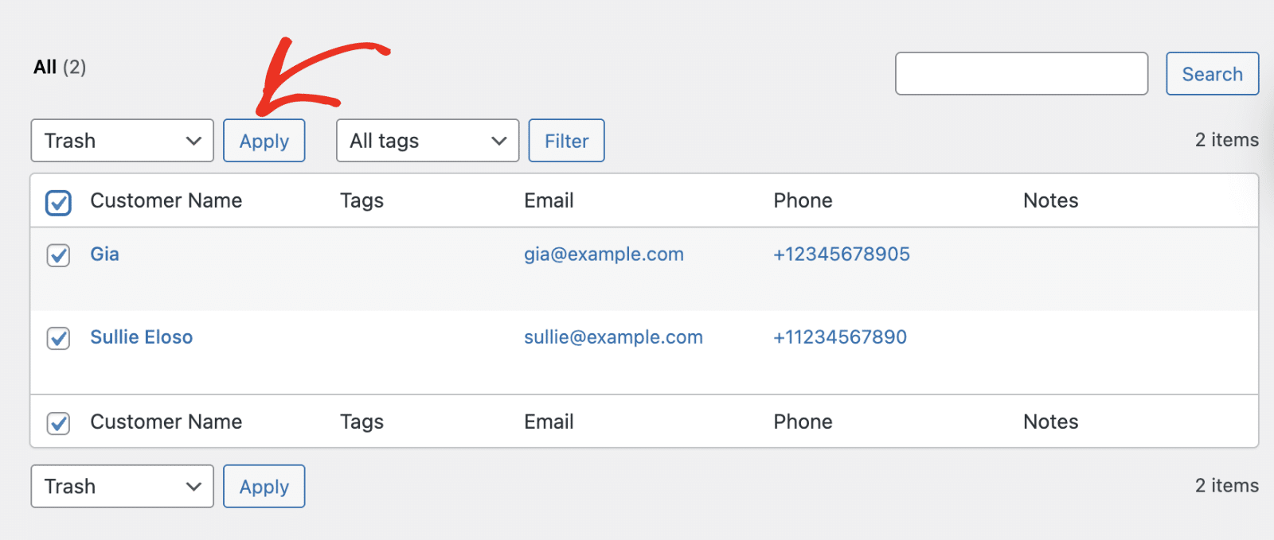Expand the All tags filter dropdown
The height and width of the screenshot is (540, 1274).
428,141
